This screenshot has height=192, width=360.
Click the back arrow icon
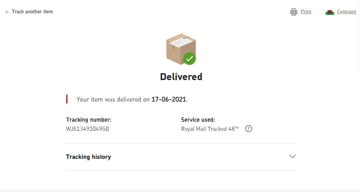click(7, 12)
